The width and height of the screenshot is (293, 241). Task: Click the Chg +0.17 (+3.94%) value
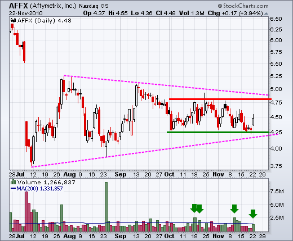[x=236, y=13]
